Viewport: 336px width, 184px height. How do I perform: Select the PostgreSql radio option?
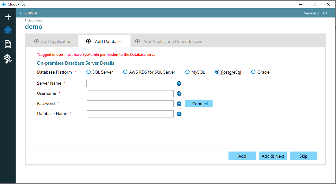(228, 72)
